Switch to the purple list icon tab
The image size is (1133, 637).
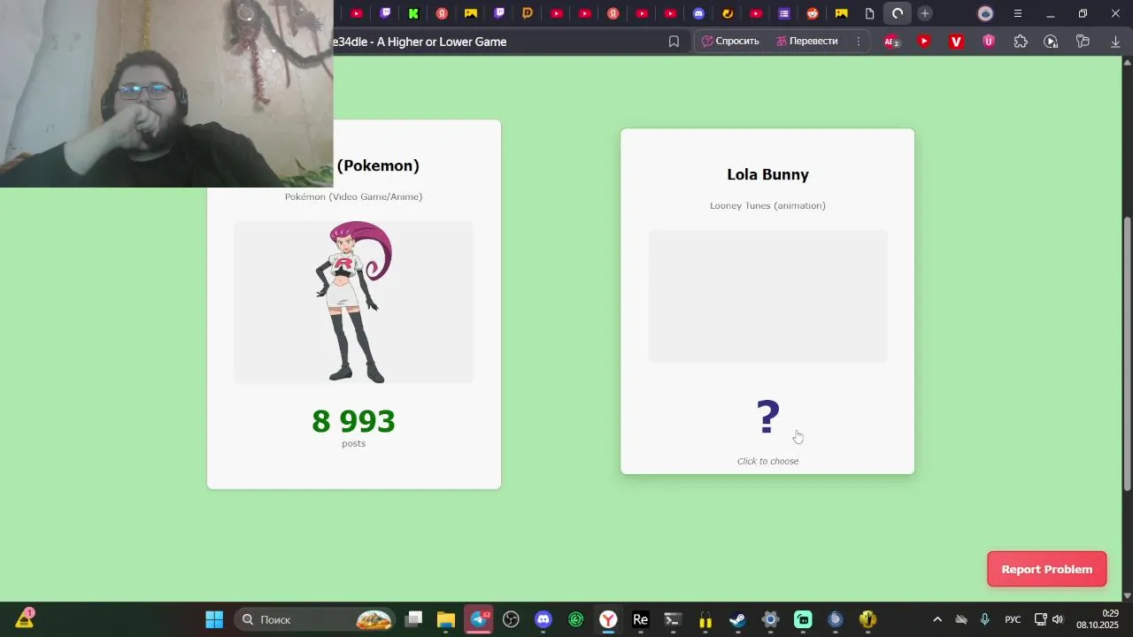click(784, 13)
